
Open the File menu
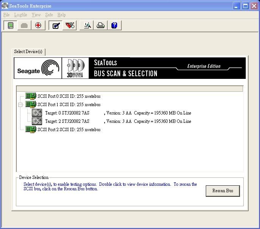[6, 15]
